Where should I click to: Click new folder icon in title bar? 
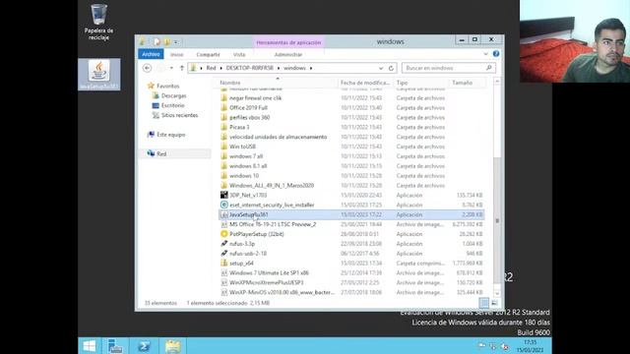coord(166,41)
